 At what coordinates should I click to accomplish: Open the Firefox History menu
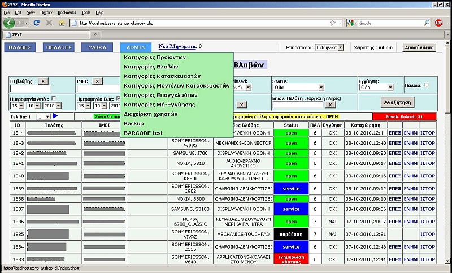tap(46, 12)
